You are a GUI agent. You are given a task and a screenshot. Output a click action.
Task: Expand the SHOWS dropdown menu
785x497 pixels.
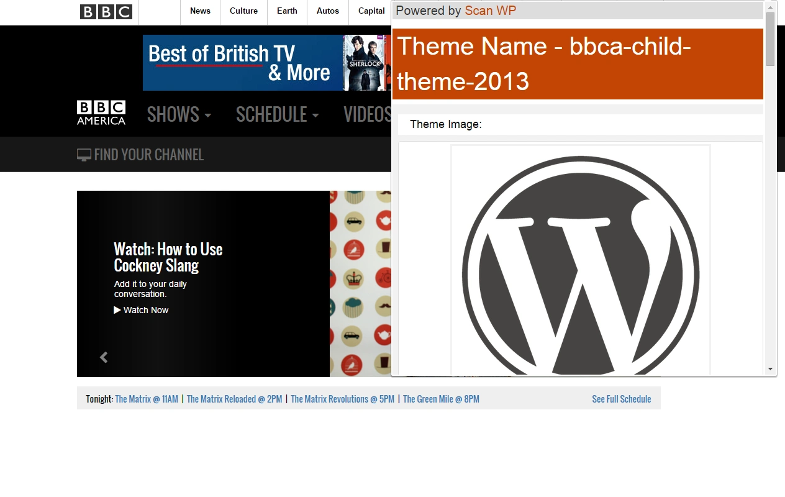[x=179, y=114]
